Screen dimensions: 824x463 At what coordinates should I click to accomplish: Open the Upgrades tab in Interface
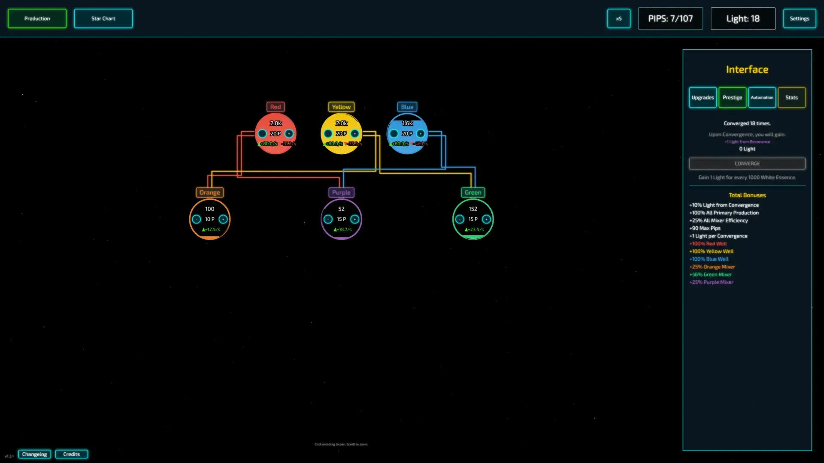point(703,98)
